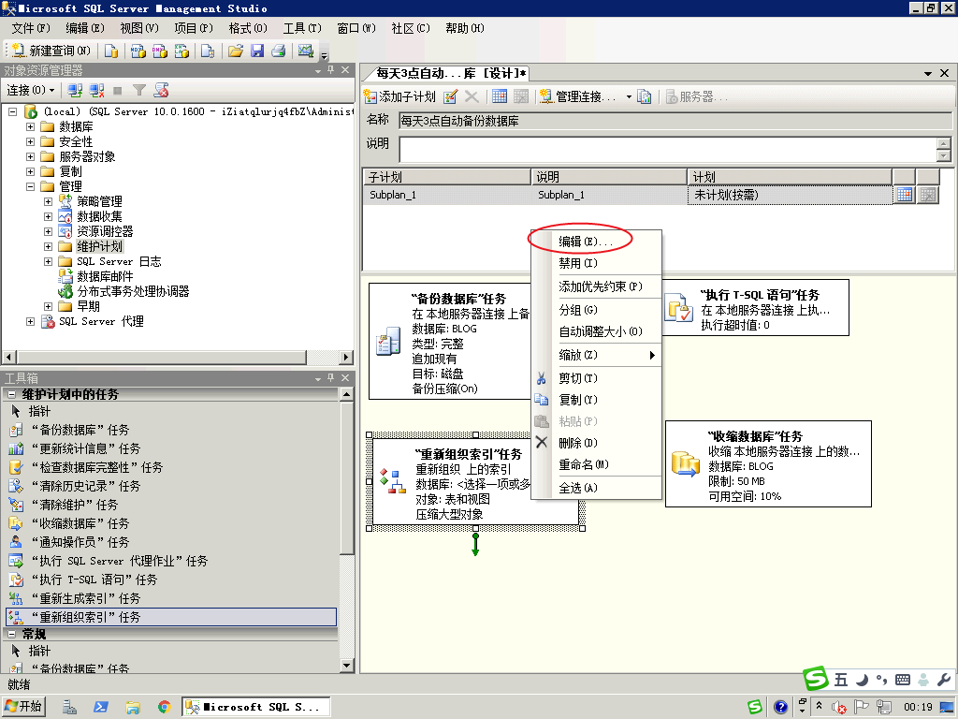Click the 说明 description text box
The height and width of the screenshot is (719, 958).
tap(668, 149)
